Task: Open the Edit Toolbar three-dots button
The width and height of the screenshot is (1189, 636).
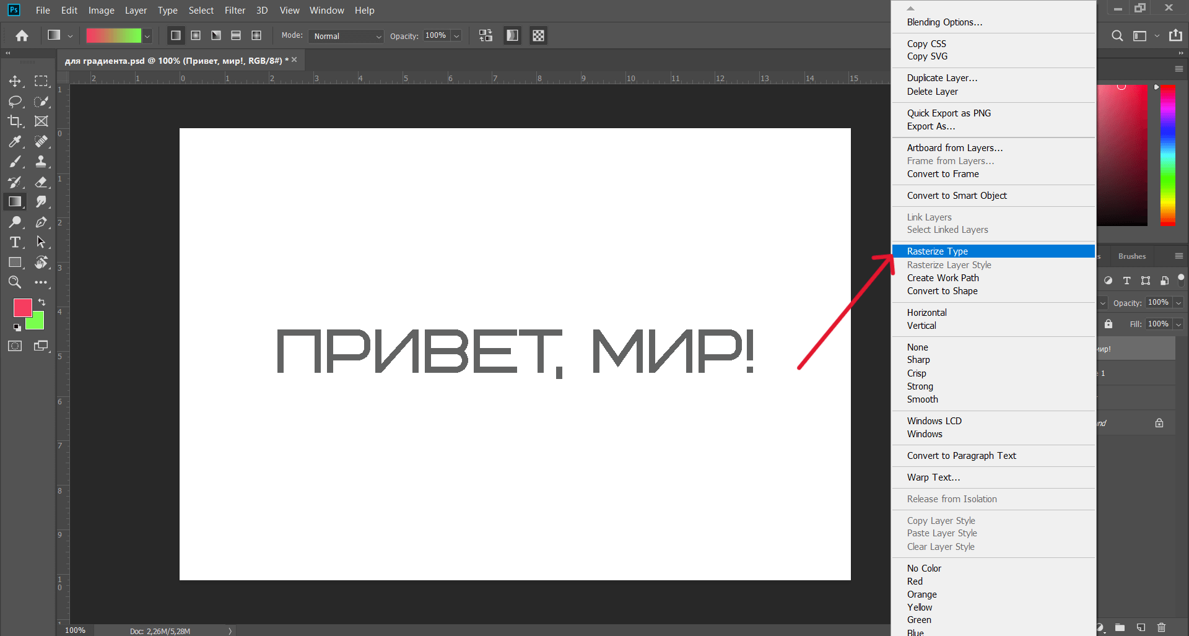Action: click(x=41, y=282)
